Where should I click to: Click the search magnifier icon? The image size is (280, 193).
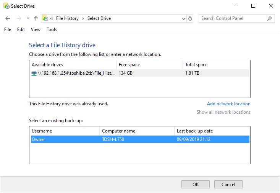click(269, 18)
